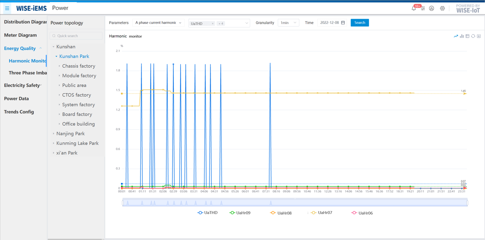Click the Harmonic monitor chart title
The width and height of the screenshot is (485, 240).
click(x=125, y=36)
